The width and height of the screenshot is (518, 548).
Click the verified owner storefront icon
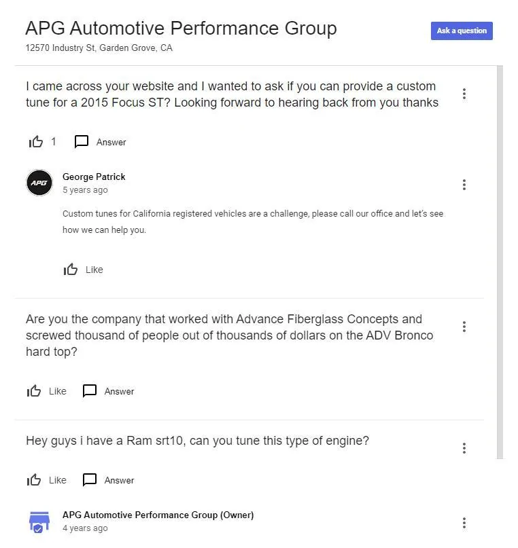click(x=39, y=522)
